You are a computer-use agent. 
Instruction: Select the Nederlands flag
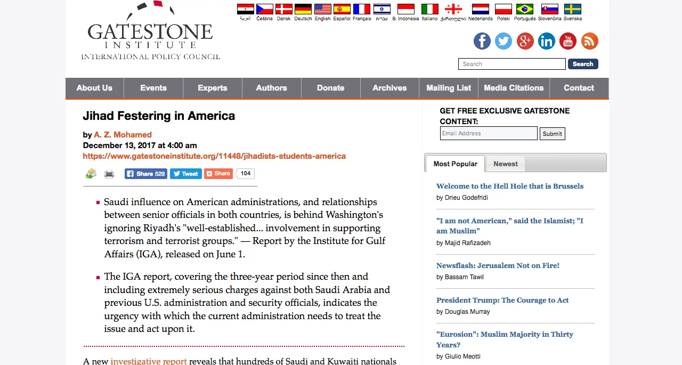click(481, 9)
